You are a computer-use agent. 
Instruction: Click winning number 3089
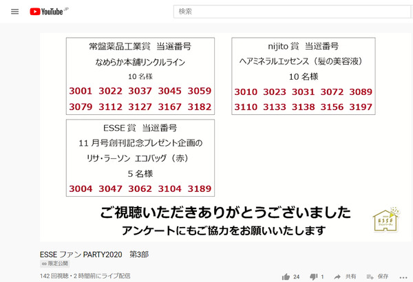click(361, 92)
